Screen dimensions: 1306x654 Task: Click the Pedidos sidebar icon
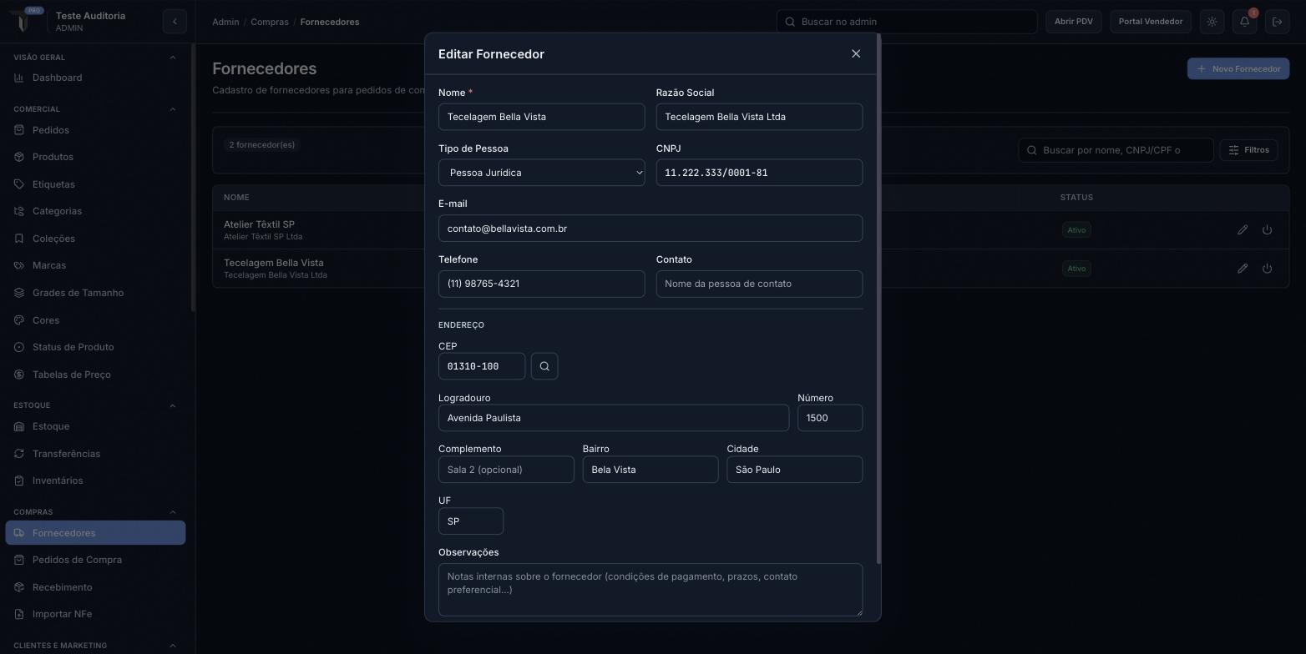[19, 130]
